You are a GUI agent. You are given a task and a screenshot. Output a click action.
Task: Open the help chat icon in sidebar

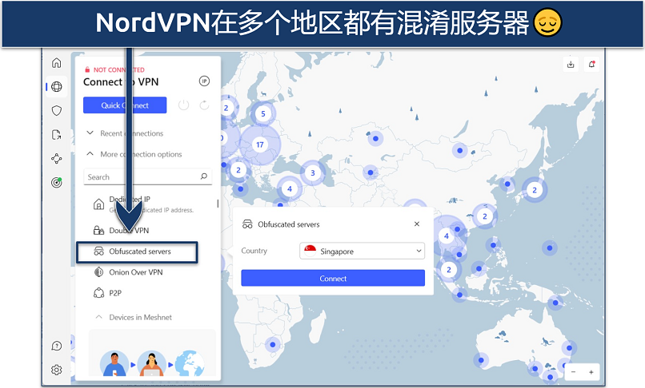point(56,346)
